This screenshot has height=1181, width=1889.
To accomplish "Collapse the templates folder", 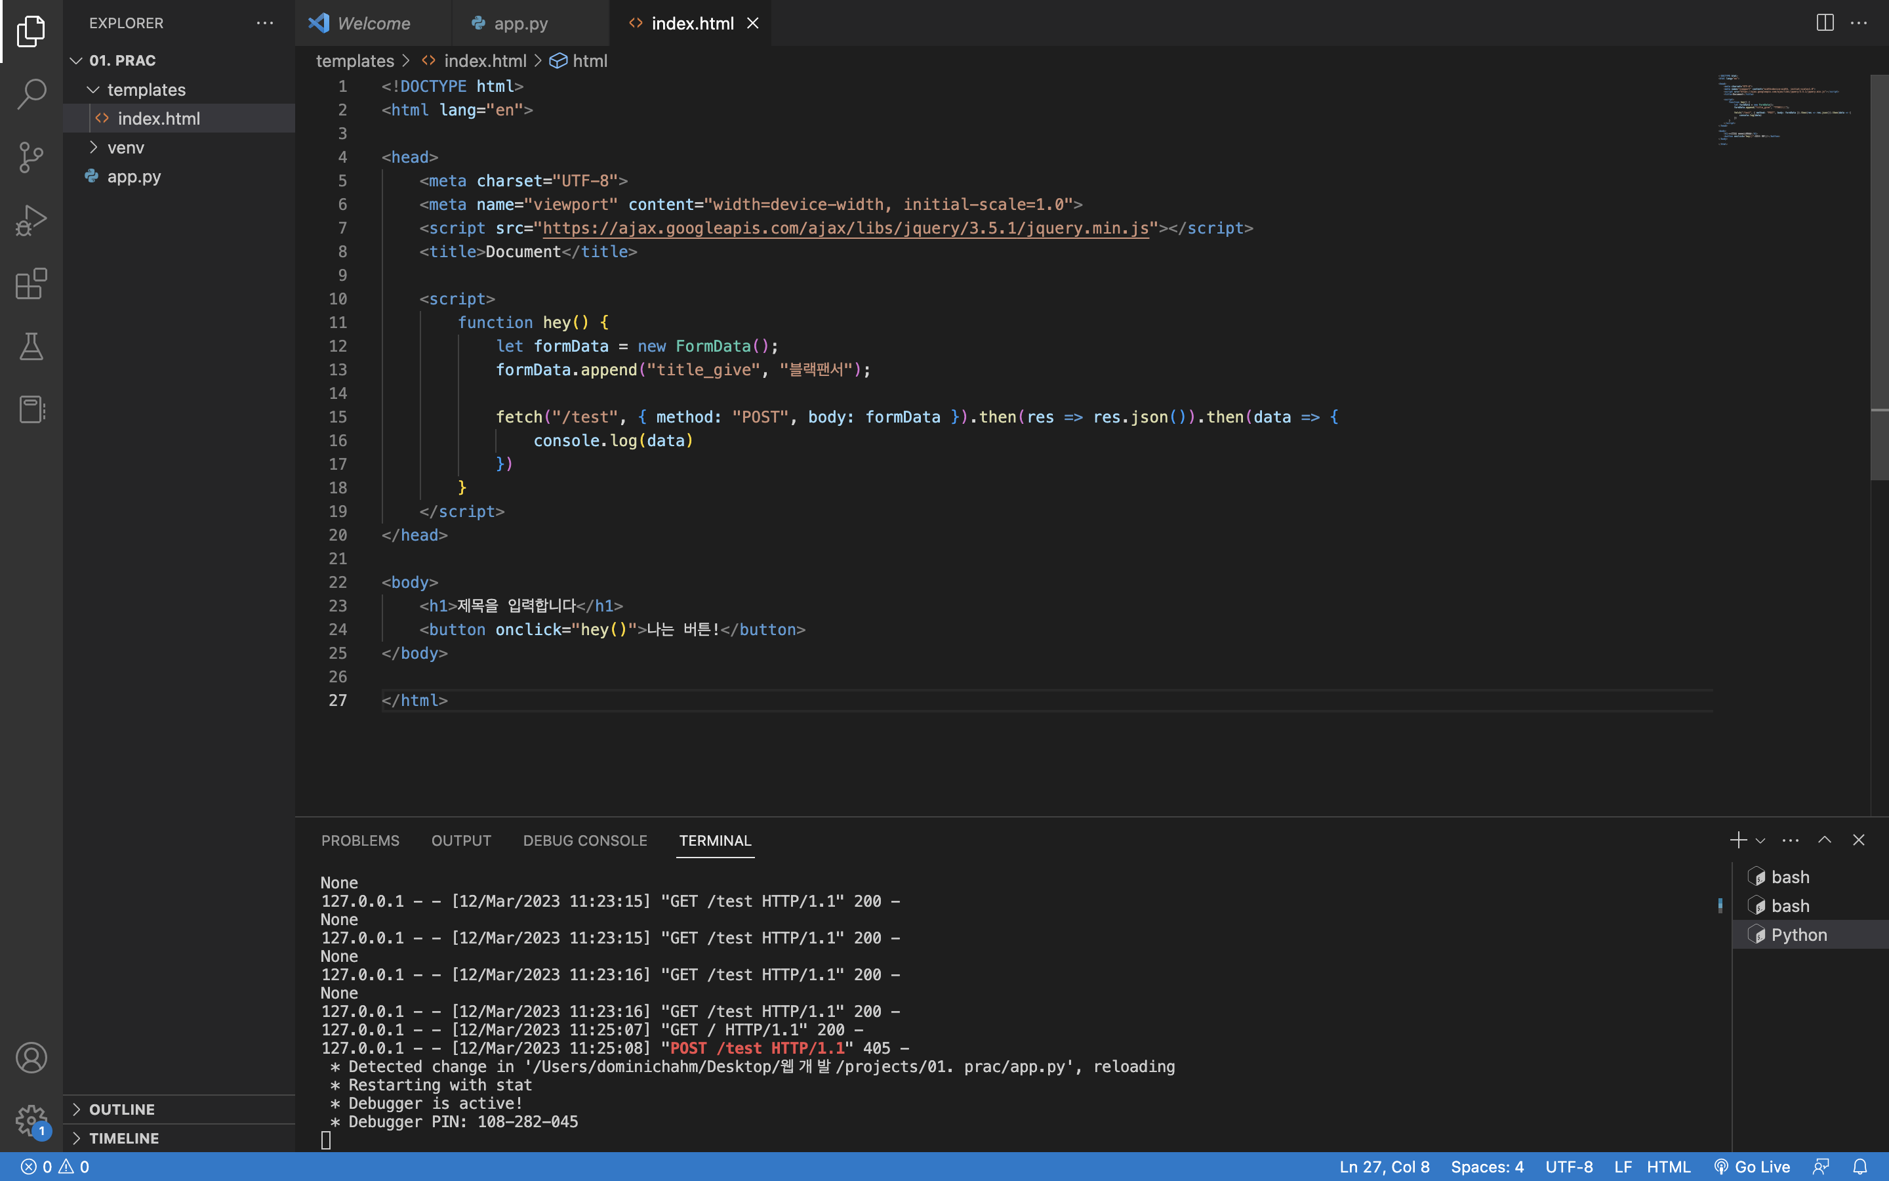I will [179, 90].
